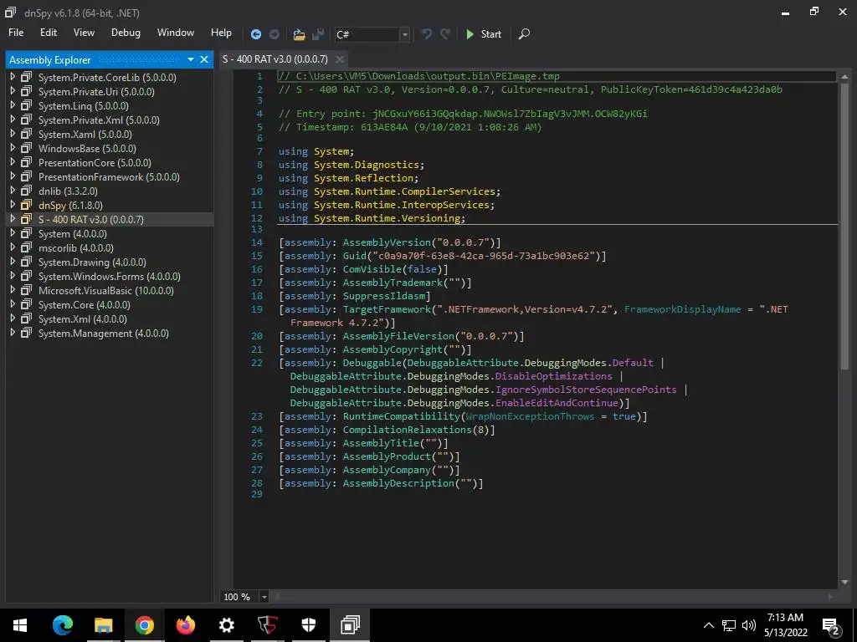Click the Undo toolbar icon
The height and width of the screenshot is (642, 857).
tap(426, 33)
